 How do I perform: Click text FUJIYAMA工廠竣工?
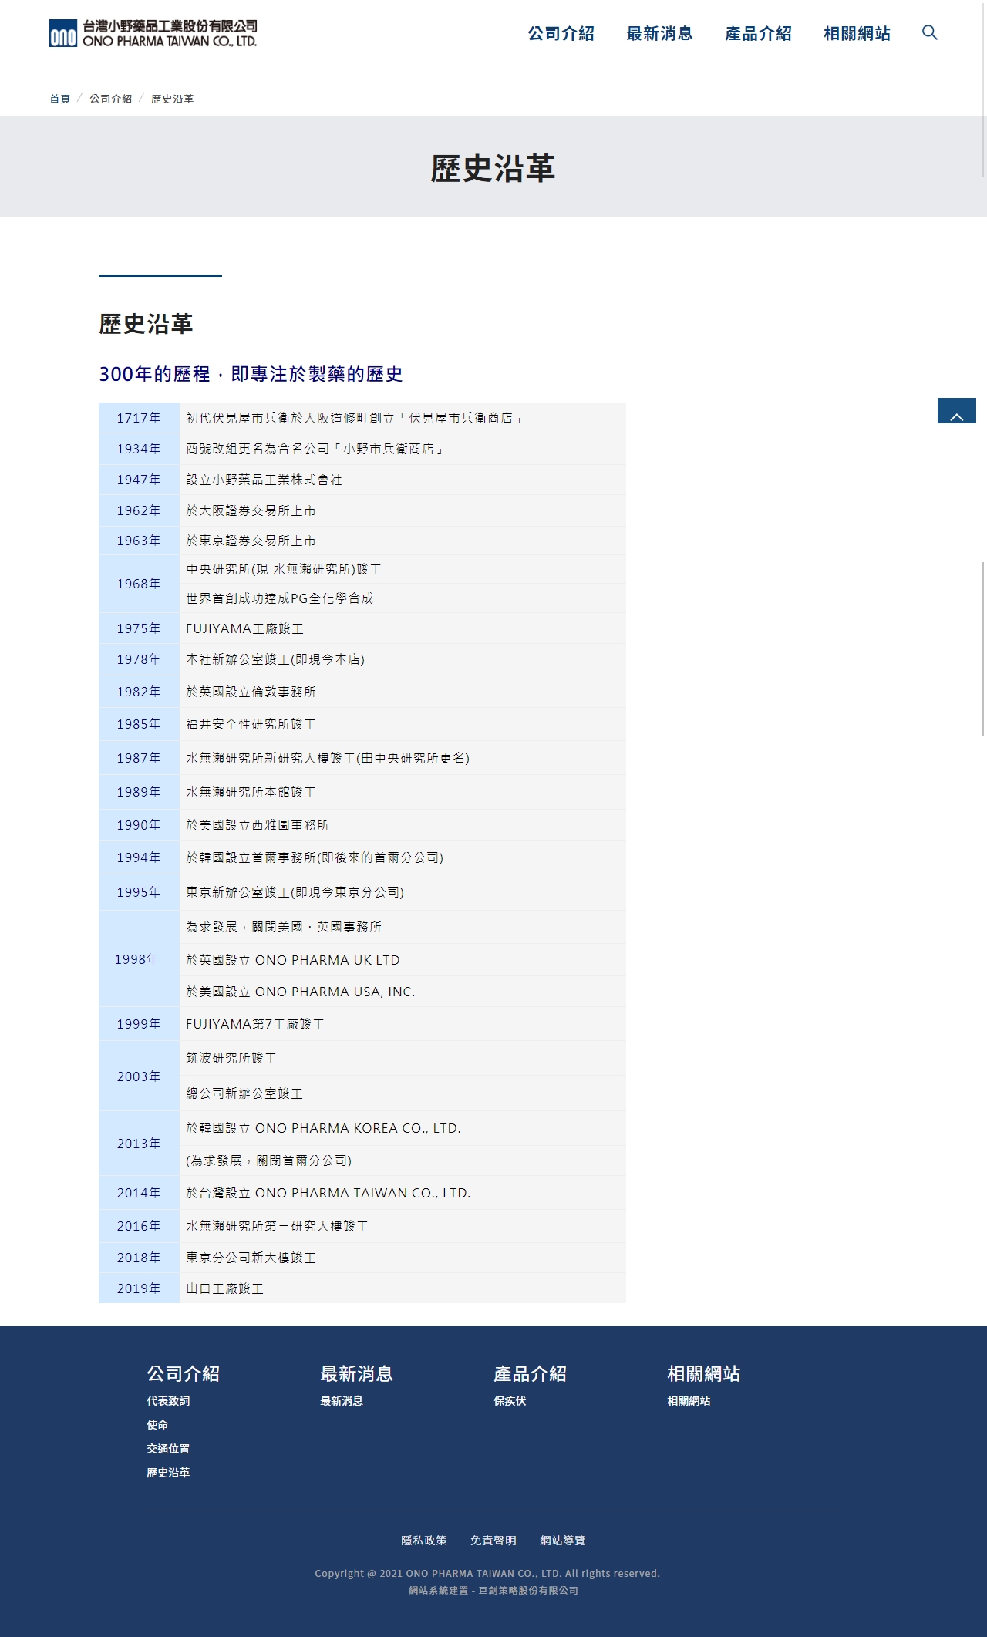click(x=244, y=628)
